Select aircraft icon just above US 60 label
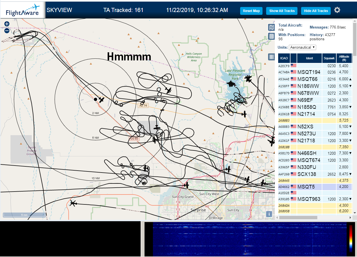The image size is (357, 257). pyautogui.click(x=157, y=128)
